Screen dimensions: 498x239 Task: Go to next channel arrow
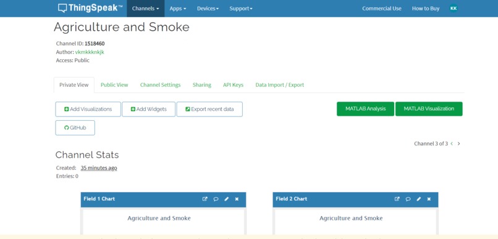click(458, 144)
